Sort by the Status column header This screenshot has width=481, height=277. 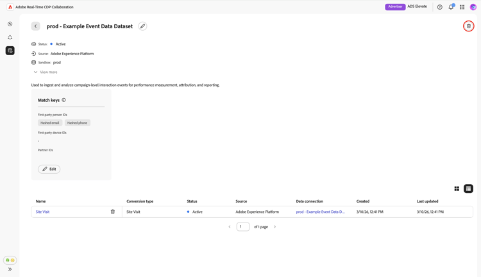[192, 201]
